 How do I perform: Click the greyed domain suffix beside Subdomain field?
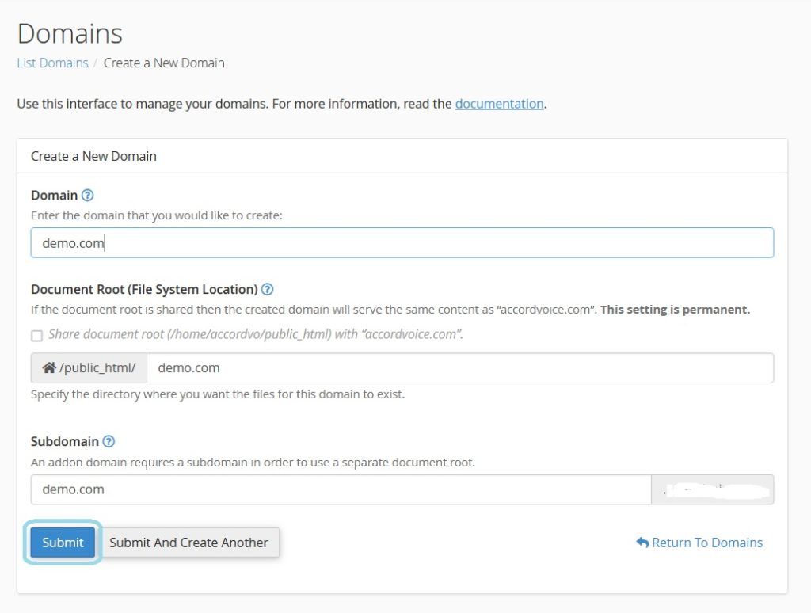[712, 489]
